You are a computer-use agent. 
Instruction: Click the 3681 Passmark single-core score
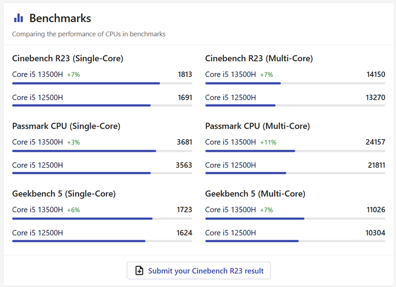pyautogui.click(x=184, y=142)
